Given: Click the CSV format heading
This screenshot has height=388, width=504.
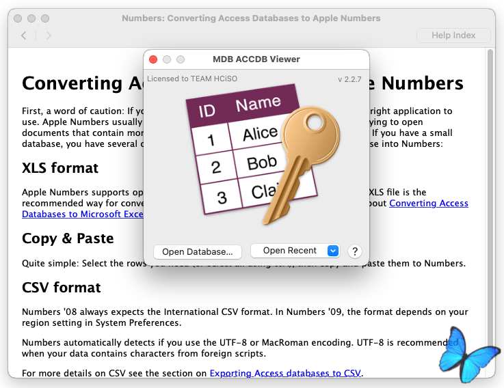Looking at the screenshot, I should 62,288.
